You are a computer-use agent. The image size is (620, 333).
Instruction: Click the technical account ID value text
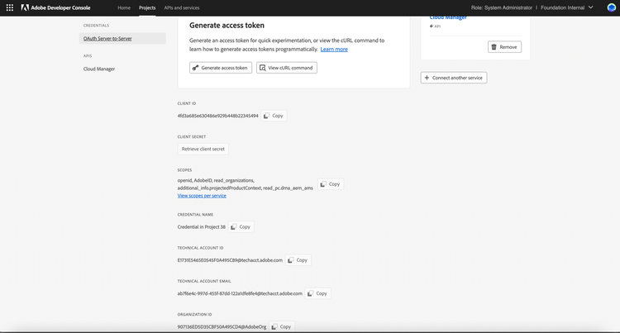click(x=230, y=260)
